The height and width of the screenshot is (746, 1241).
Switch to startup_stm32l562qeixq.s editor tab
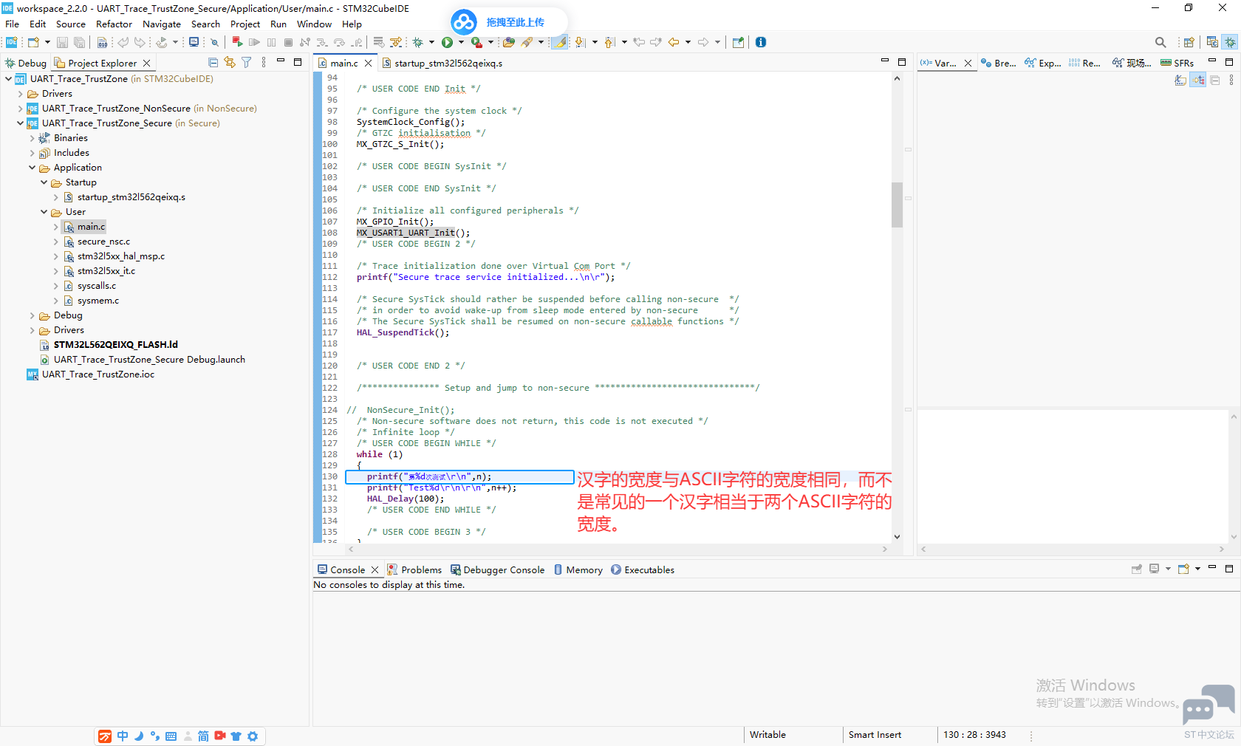442,63
